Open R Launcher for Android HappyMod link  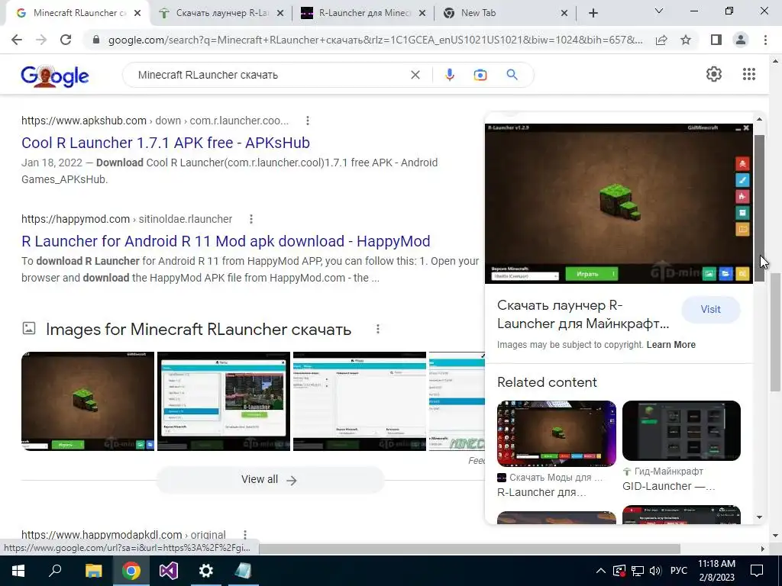pyautogui.click(x=226, y=241)
